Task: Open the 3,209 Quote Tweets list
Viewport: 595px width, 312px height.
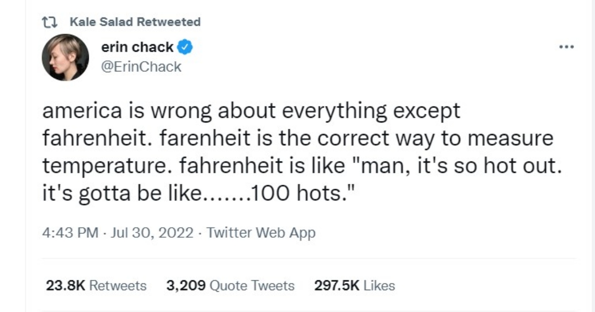Action: pos(231,286)
